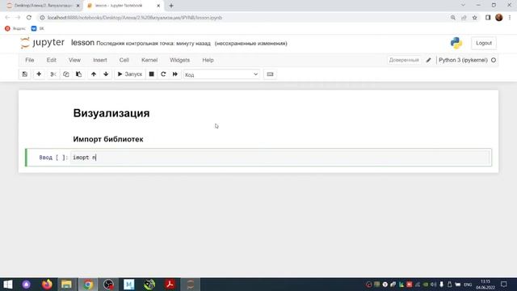Open the cell type dropdown showing Код
Image resolution: width=517 pixels, height=291 pixels.
(221, 74)
